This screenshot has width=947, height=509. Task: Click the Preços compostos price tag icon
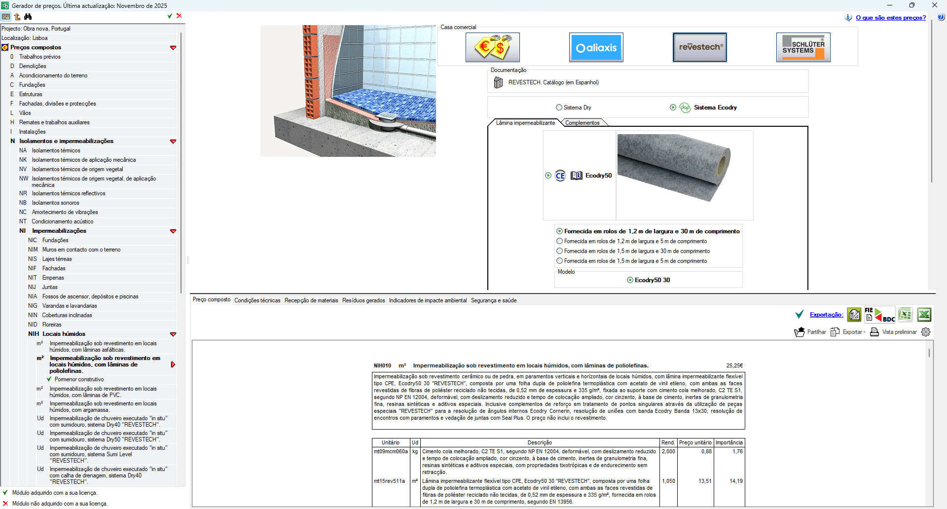pos(5,47)
